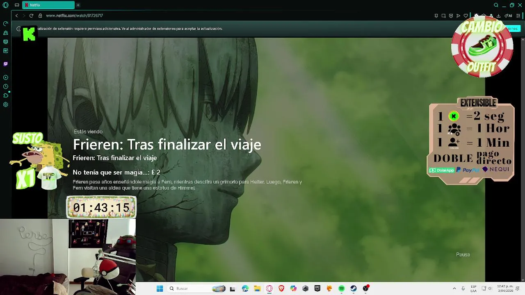Image resolution: width=525 pixels, height=295 pixels.
Task: Focus the netflix.com address bar
Action: coord(74,16)
